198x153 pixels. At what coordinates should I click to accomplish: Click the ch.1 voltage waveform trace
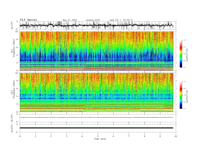(x=96, y=25)
